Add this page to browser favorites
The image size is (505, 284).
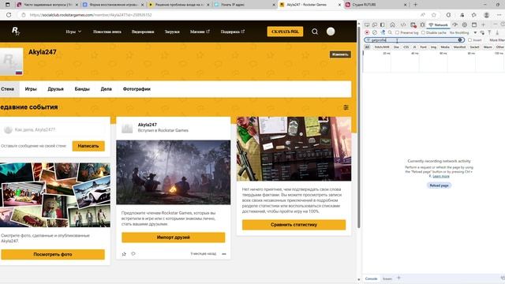(x=434, y=15)
